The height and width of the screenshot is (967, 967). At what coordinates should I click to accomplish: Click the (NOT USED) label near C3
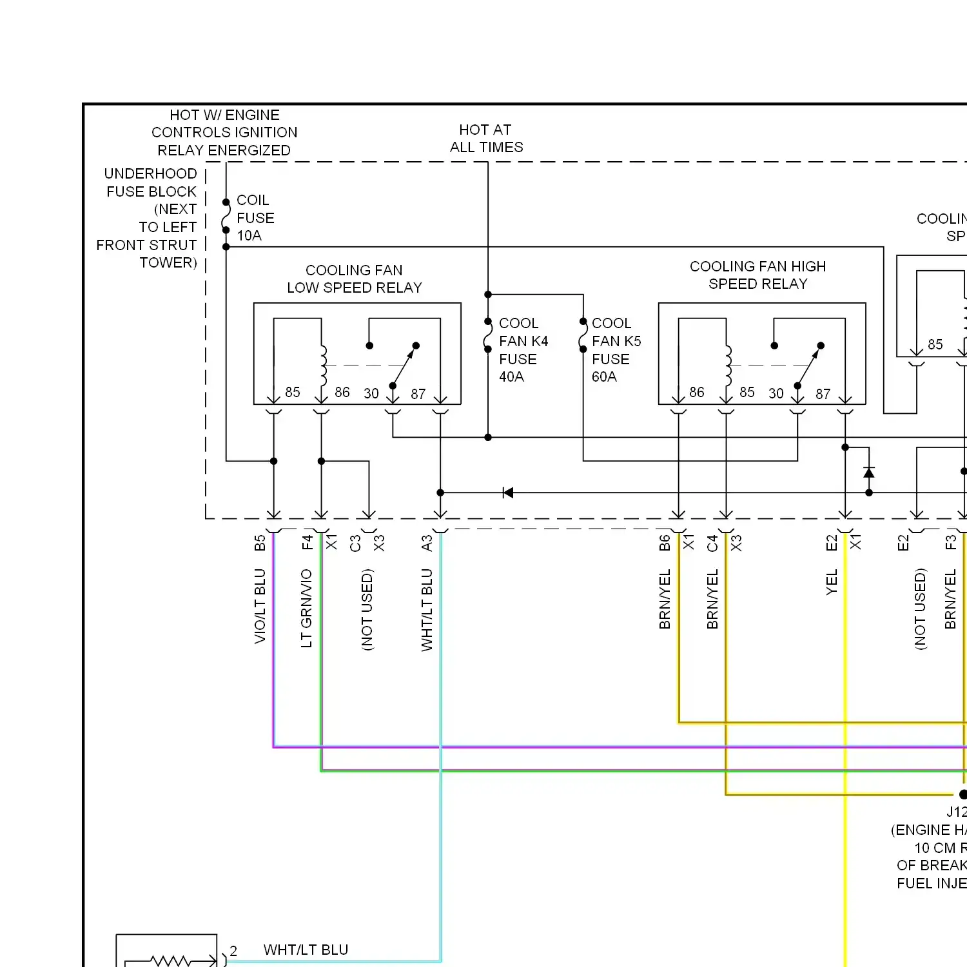[x=367, y=609]
